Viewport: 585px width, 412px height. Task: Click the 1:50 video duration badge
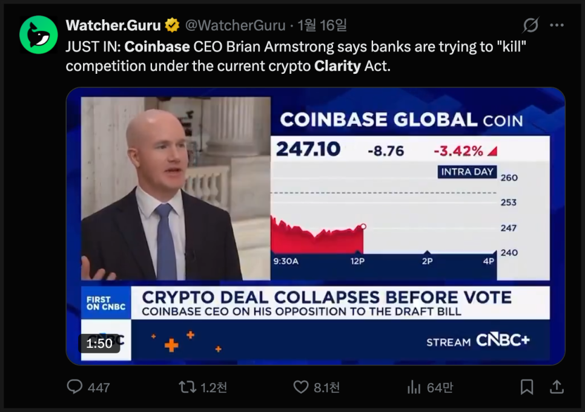click(99, 344)
